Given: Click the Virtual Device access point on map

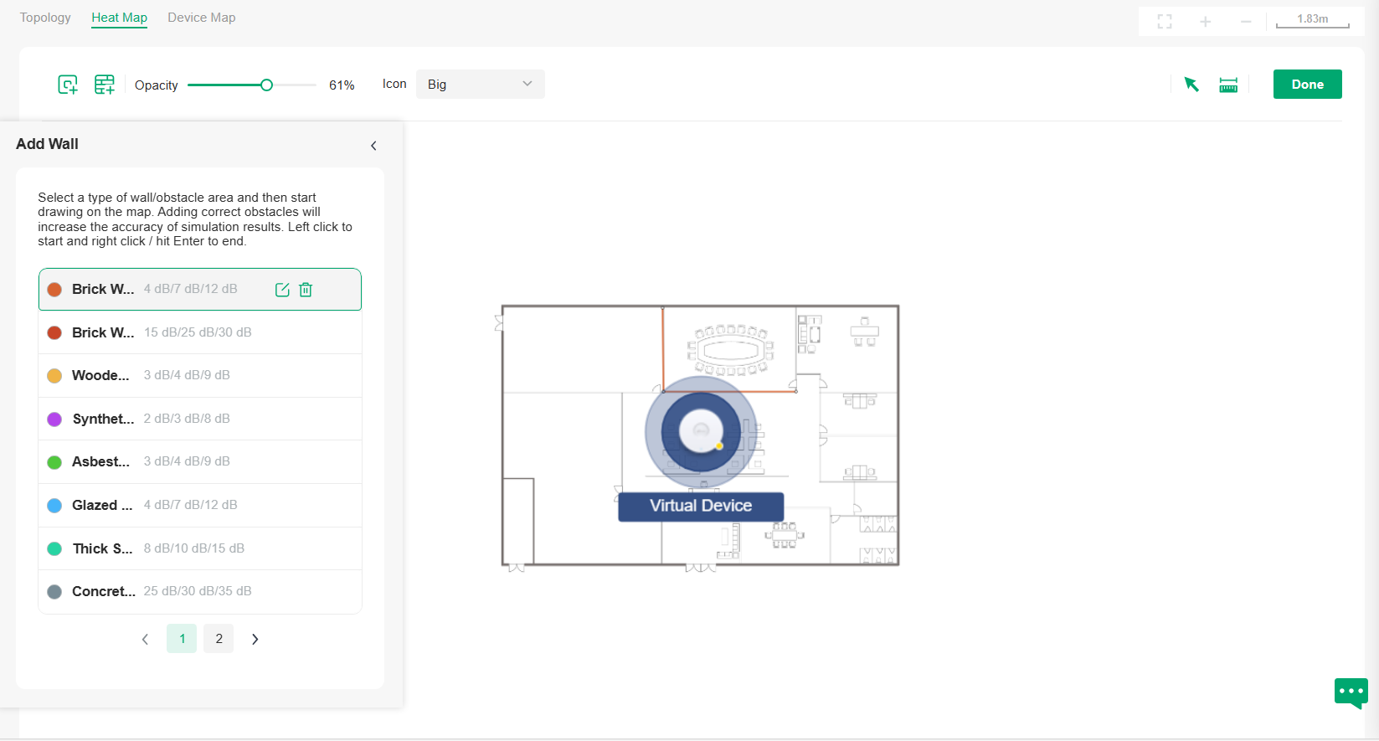Looking at the screenshot, I should 701,431.
